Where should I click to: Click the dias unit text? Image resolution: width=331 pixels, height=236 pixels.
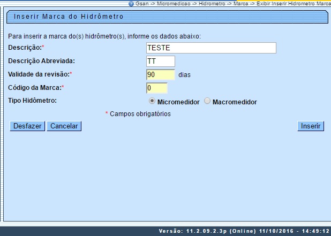[184, 75]
